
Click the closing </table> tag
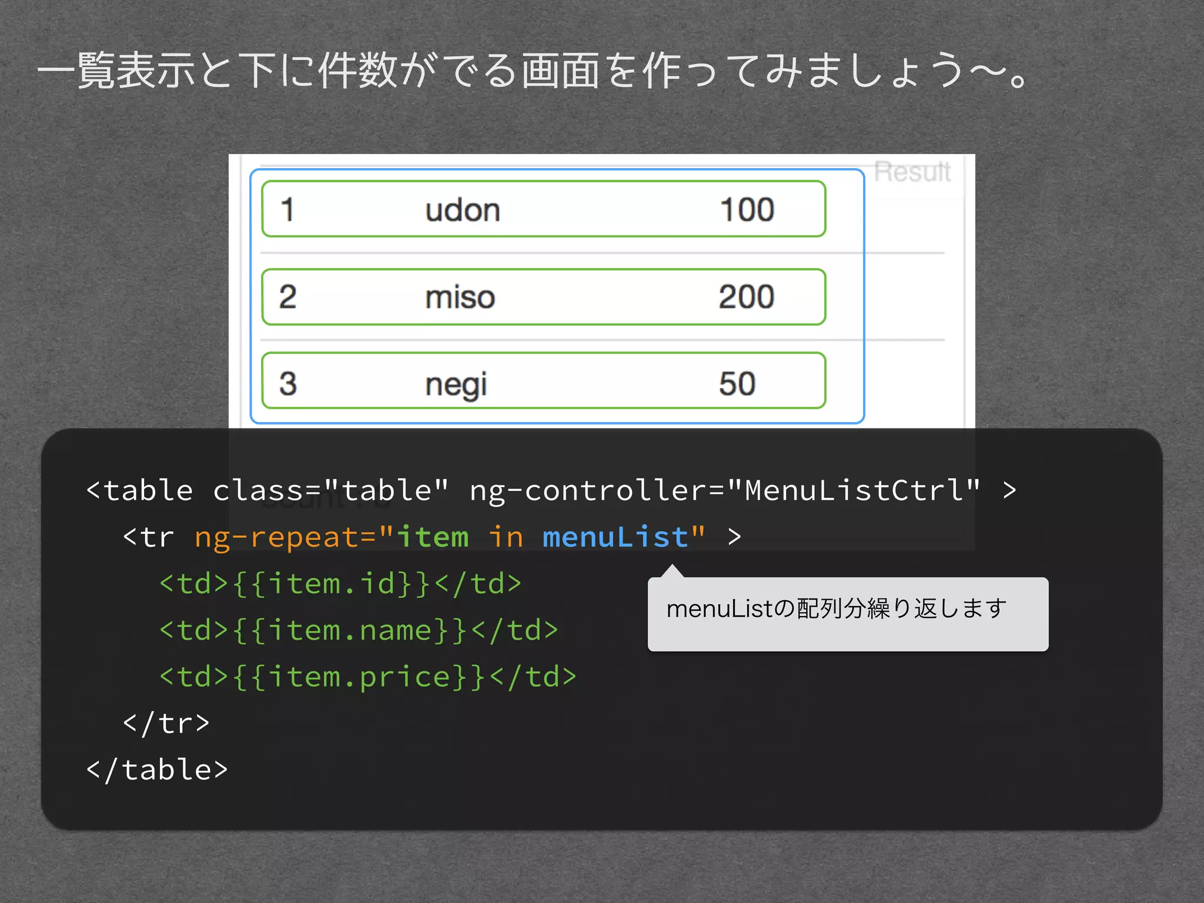pos(157,770)
